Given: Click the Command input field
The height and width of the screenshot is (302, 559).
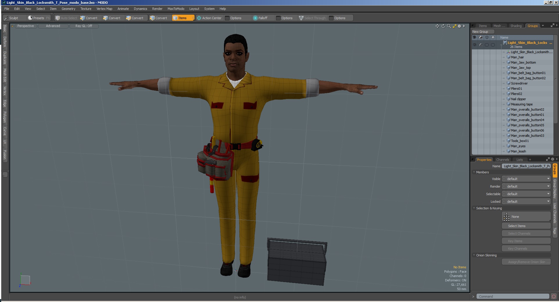Looking at the screenshot, I should [513, 296].
